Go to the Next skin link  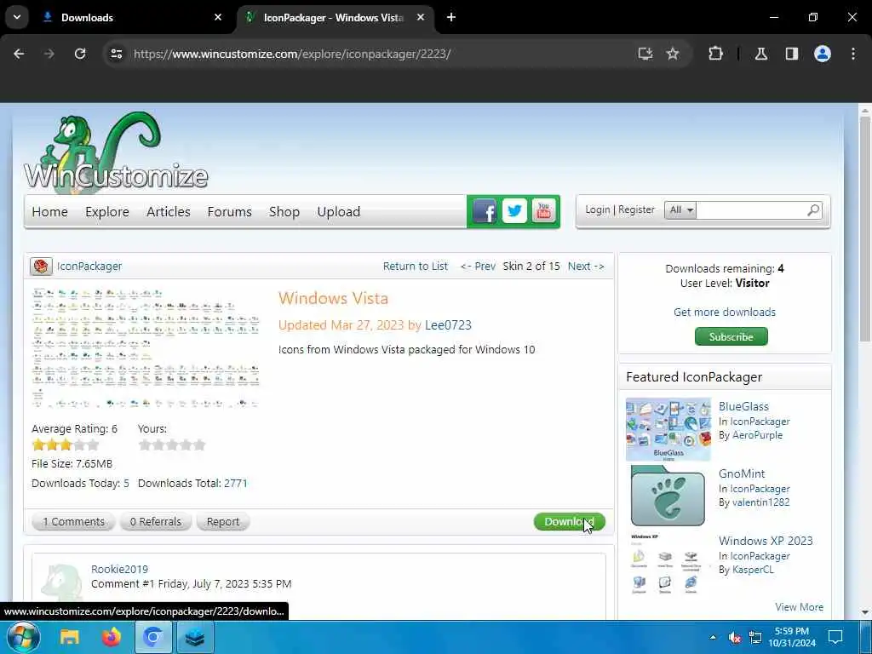(586, 267)
